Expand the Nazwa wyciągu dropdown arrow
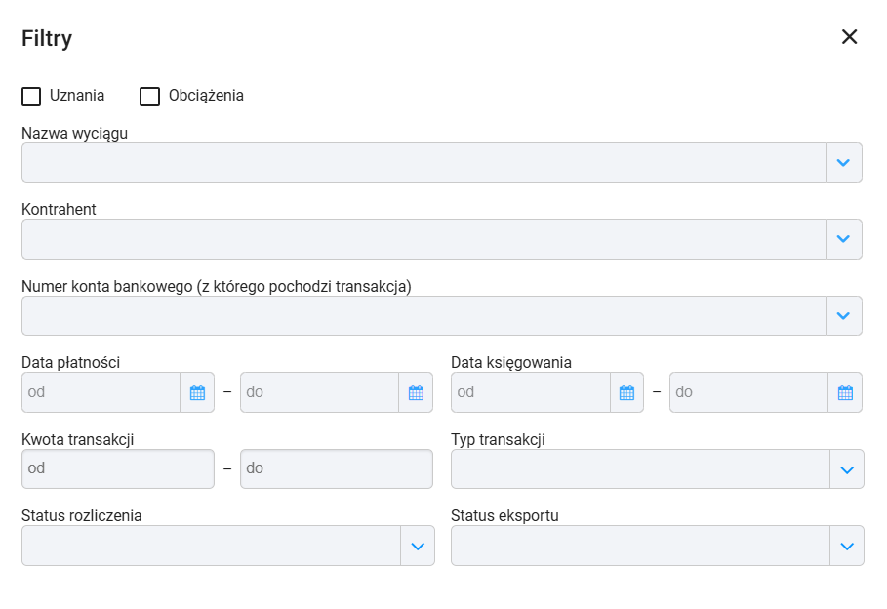Viewport: 887px width, 609px height. tap(843, 162)
